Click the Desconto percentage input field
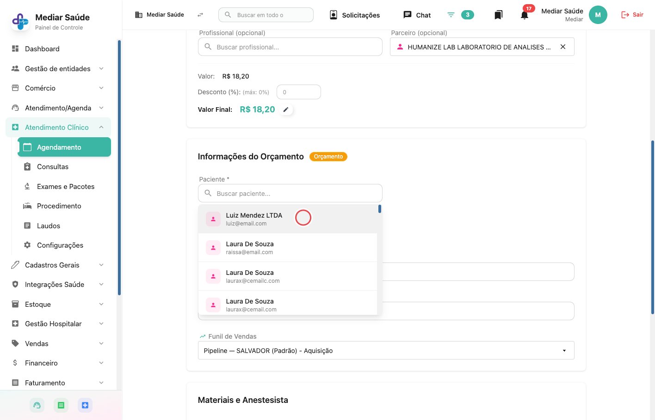 tap(299, 92)
